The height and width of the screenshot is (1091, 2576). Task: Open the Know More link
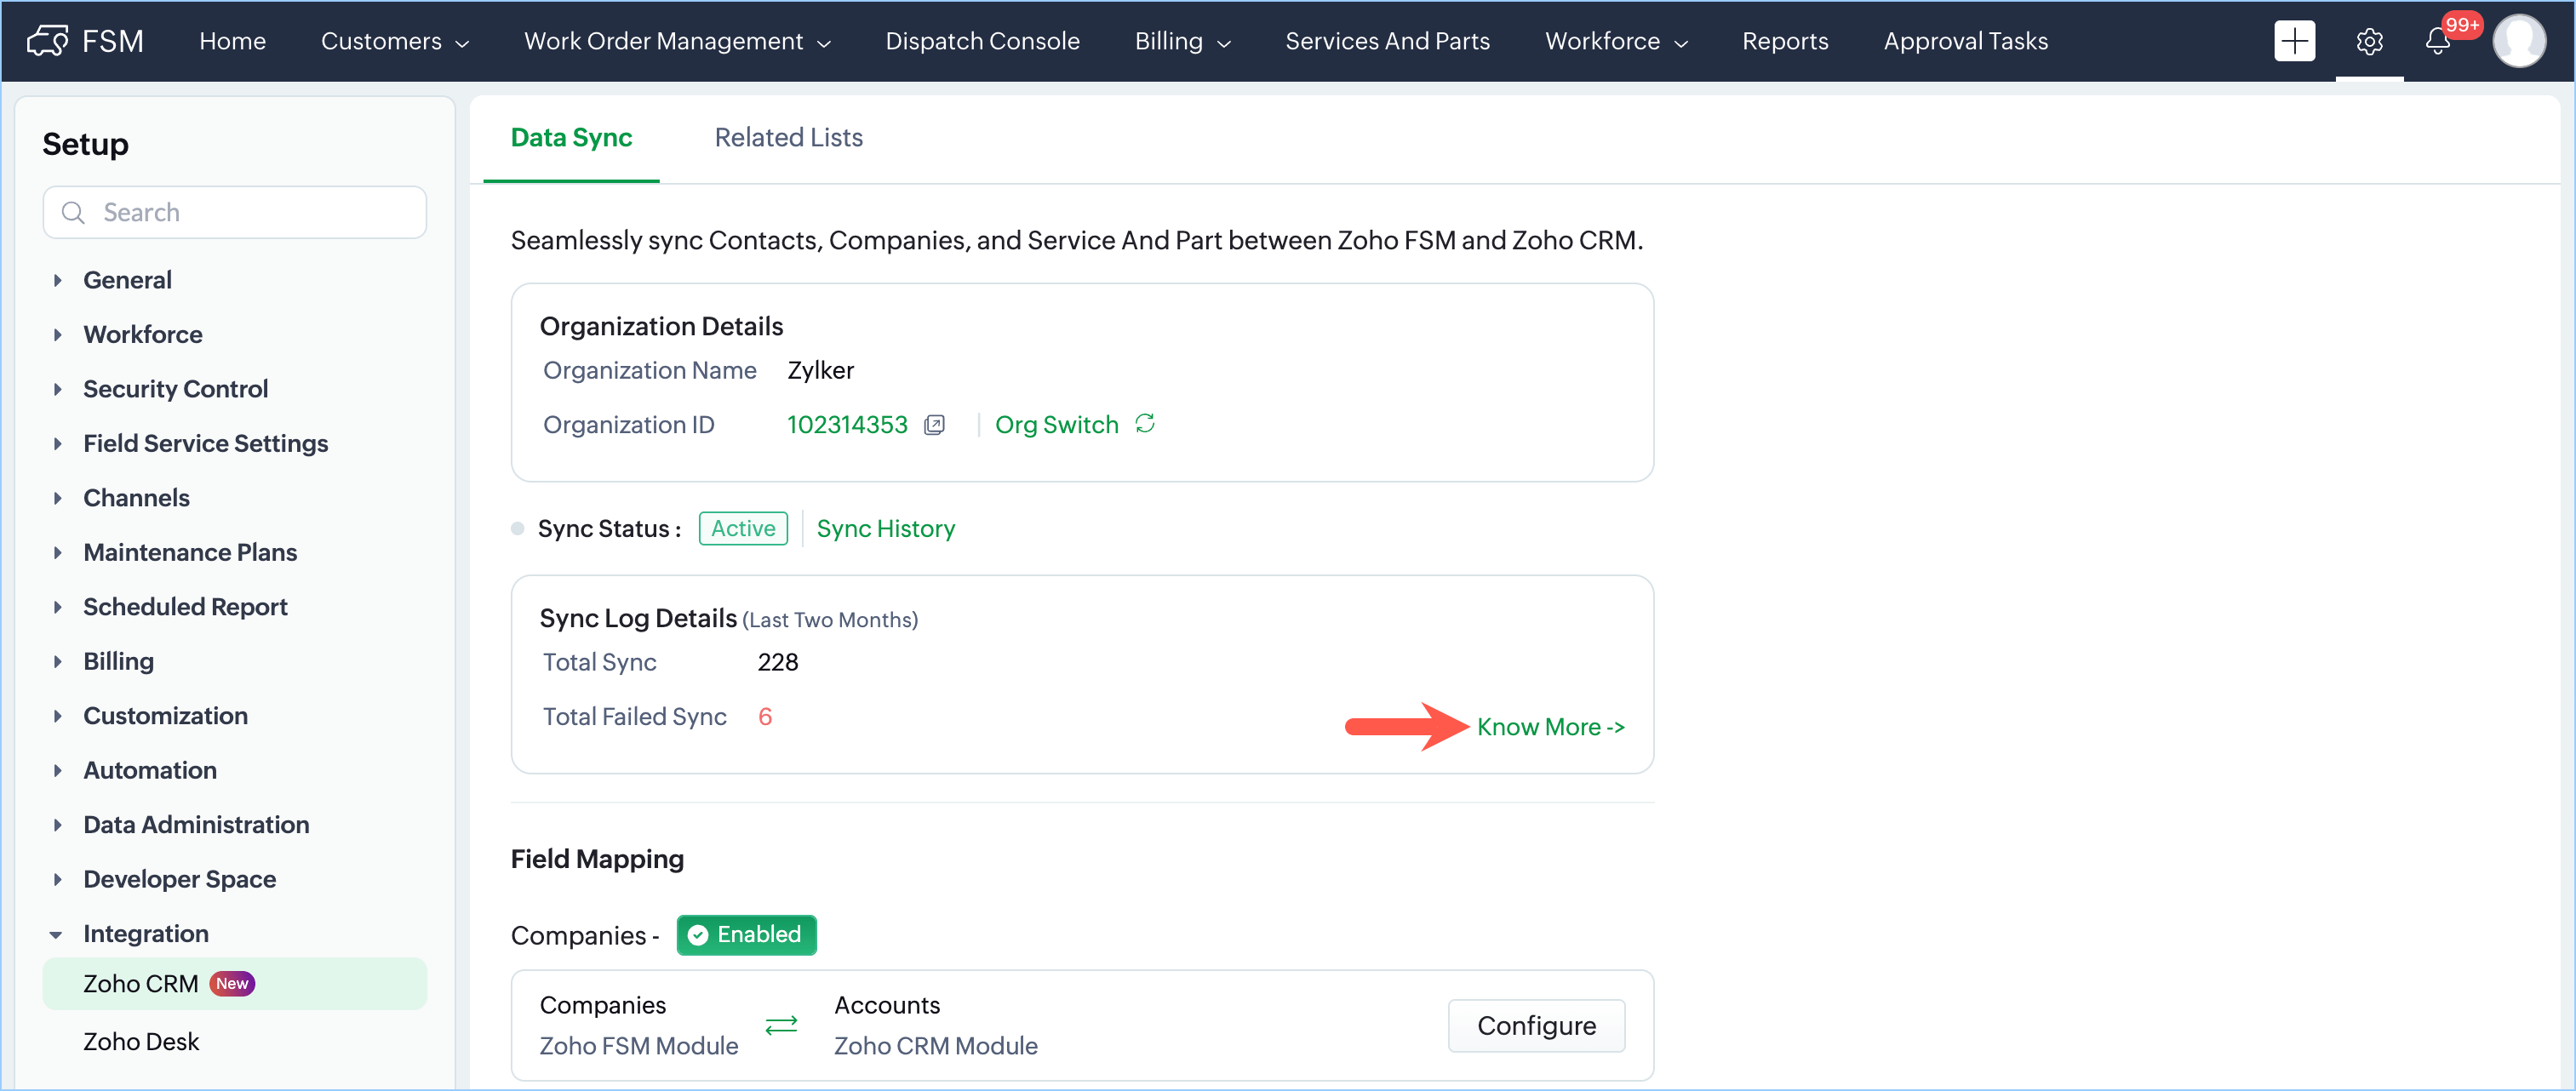(1549, 727)
